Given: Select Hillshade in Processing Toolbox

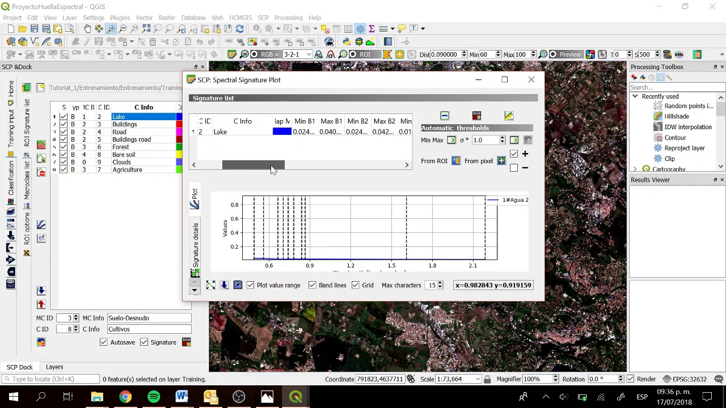Looking at the screenshot, I should pos(676,116).
